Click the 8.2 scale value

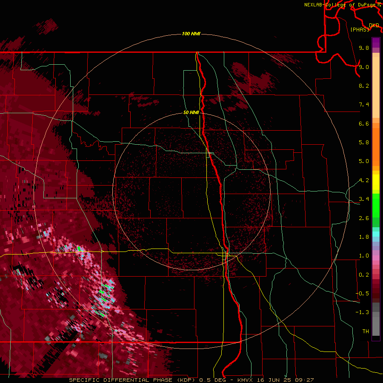click(x=364, y=86)
